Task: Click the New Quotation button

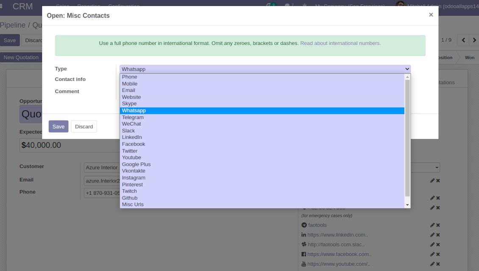Action: tap(21, 57)
